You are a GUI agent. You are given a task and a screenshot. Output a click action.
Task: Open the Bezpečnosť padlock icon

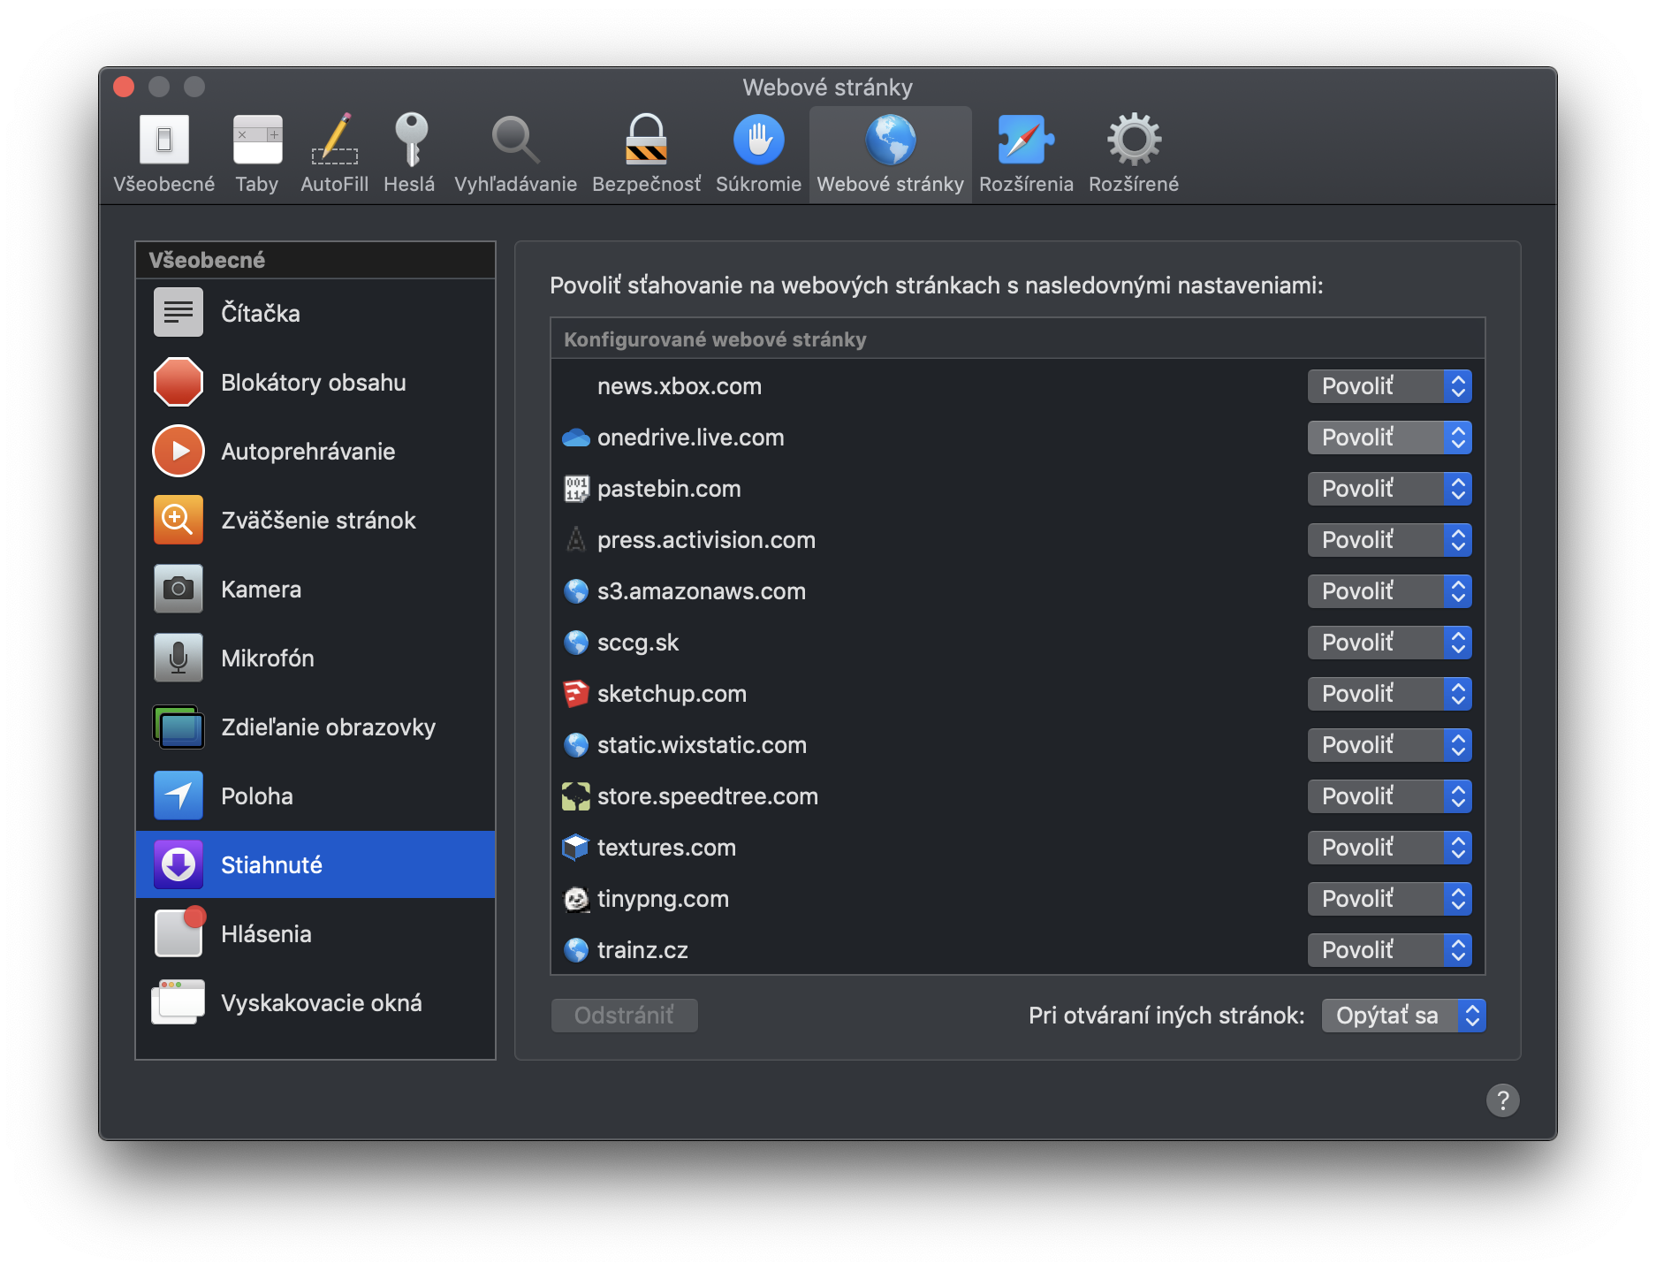pos(646,141)
